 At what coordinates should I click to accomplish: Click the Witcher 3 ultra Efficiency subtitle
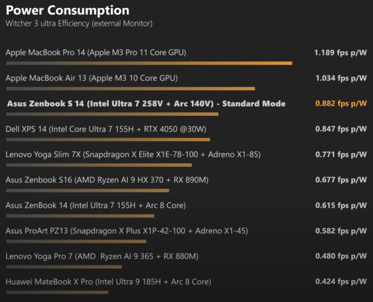(x=79, y=24)
